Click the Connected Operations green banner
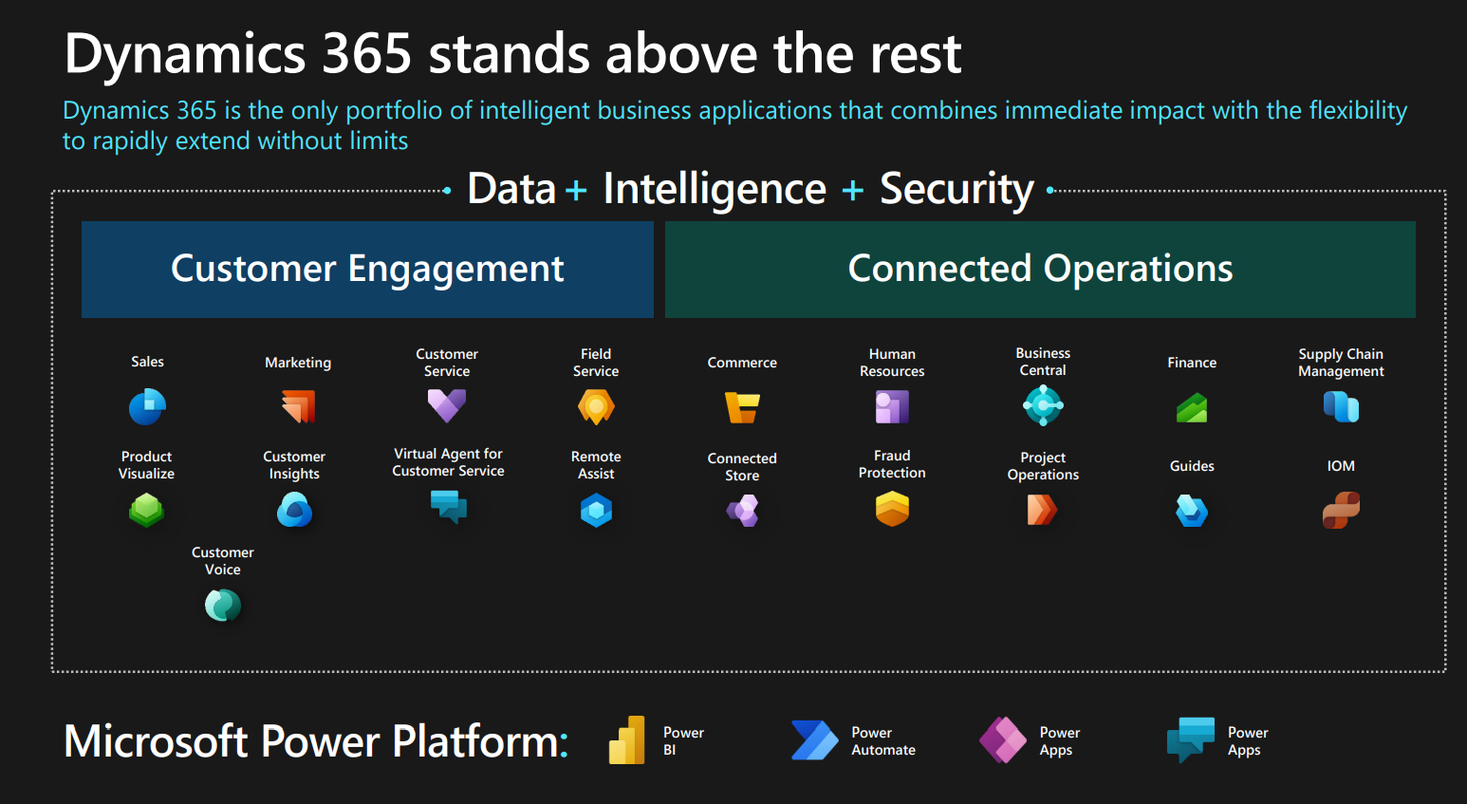Viewport: 1467px width, 804px height. [1040, 270]
